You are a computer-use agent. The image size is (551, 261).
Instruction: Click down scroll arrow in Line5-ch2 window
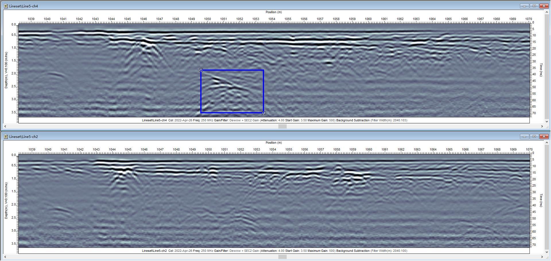tap(547, 252)
